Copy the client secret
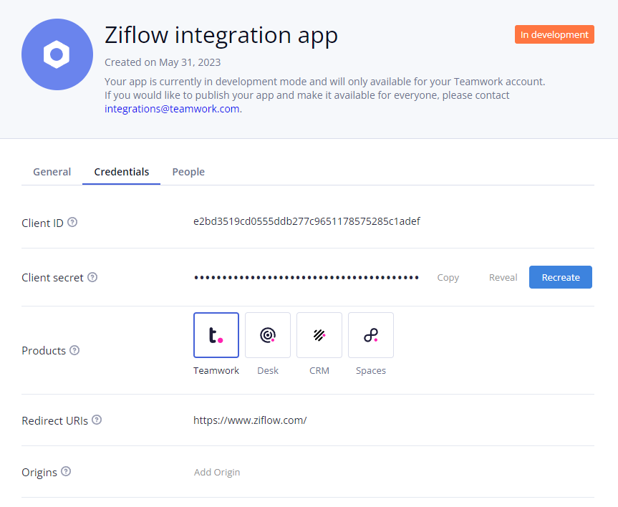618x507 pixels. 448,278
